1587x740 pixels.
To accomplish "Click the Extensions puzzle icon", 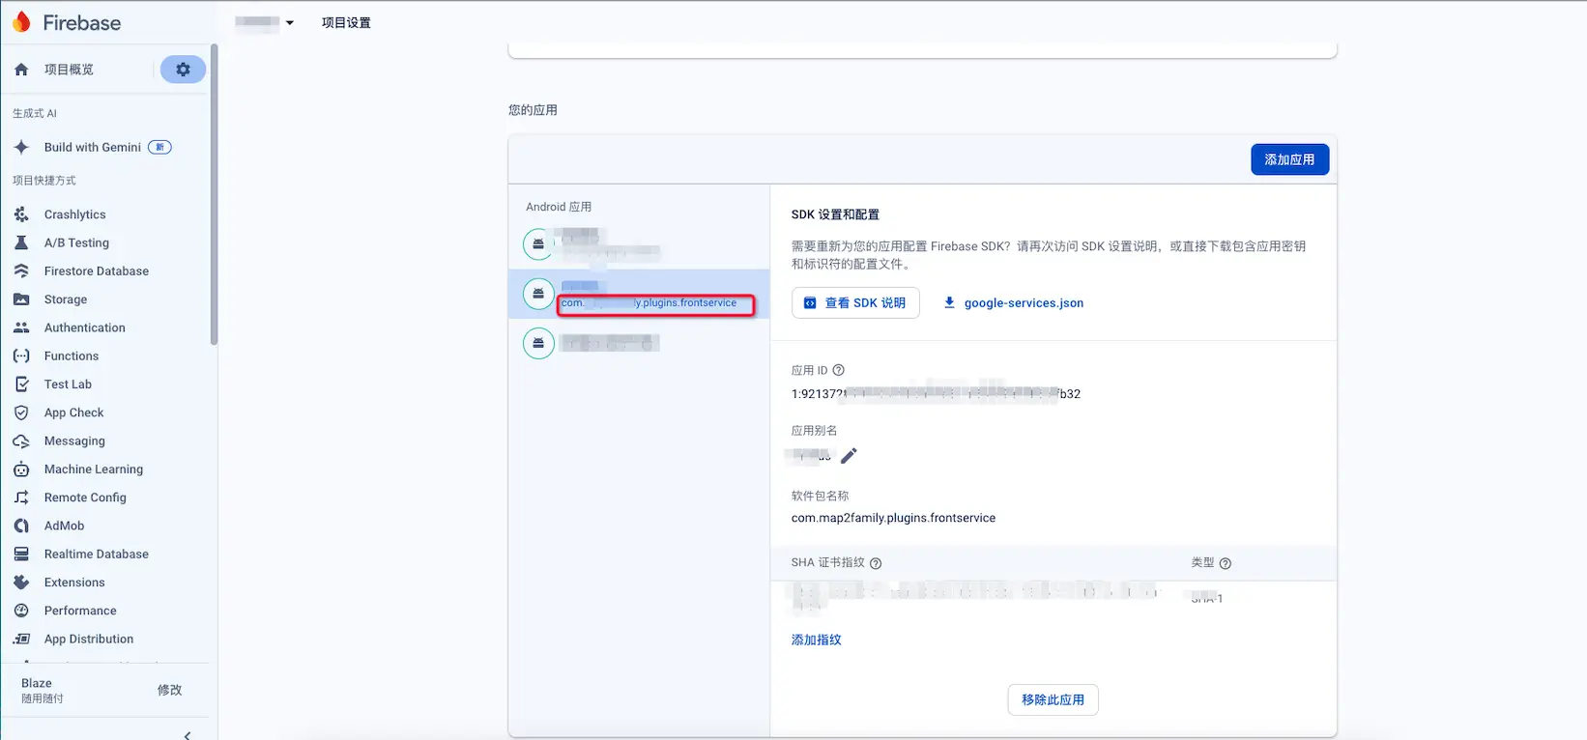I will (21, 583).
